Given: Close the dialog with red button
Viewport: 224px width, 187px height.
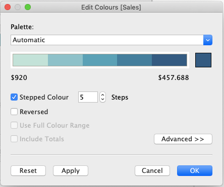Looking at the screenshot, I should click(8, 7).
